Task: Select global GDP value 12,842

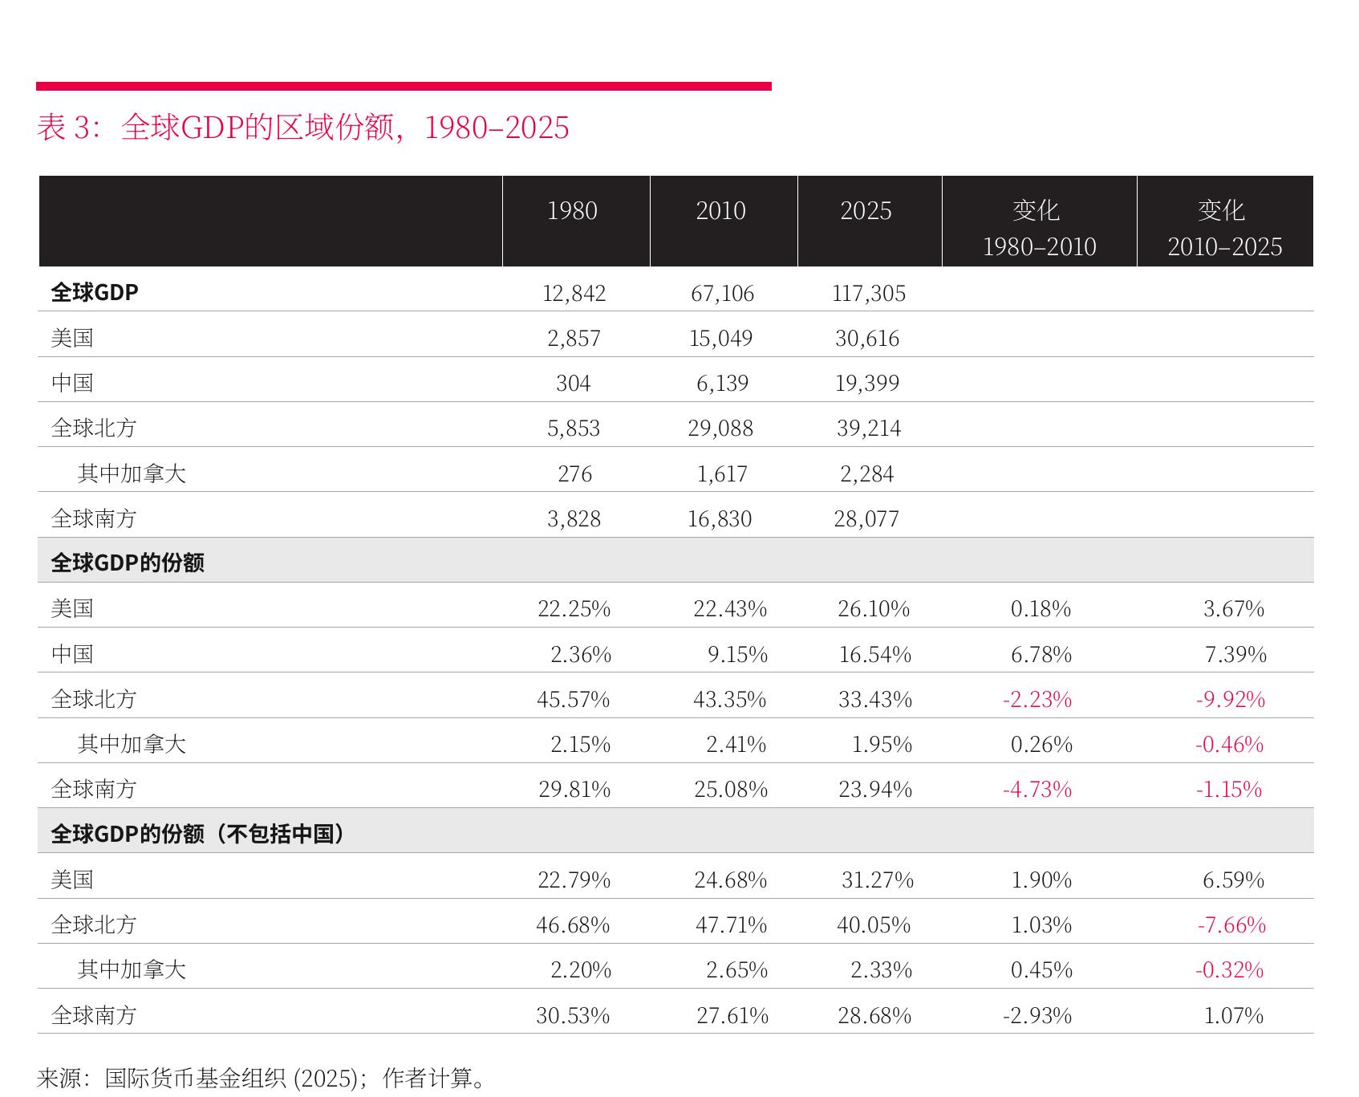Action: (574, 294)
